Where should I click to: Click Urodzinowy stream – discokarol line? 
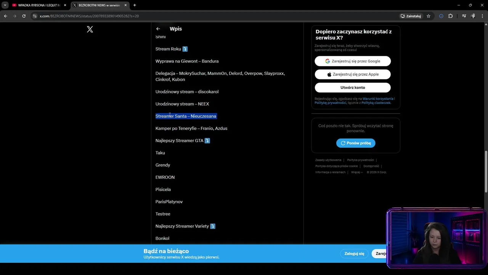tap(187, 92)
